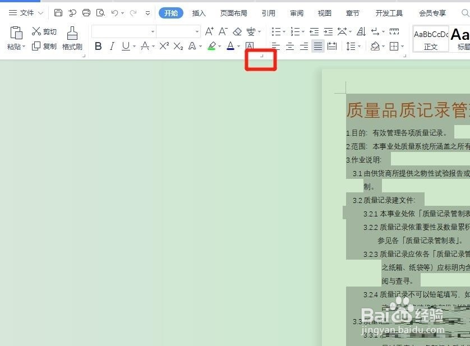Click the green Highlight color pen

(x=212, y=46)
